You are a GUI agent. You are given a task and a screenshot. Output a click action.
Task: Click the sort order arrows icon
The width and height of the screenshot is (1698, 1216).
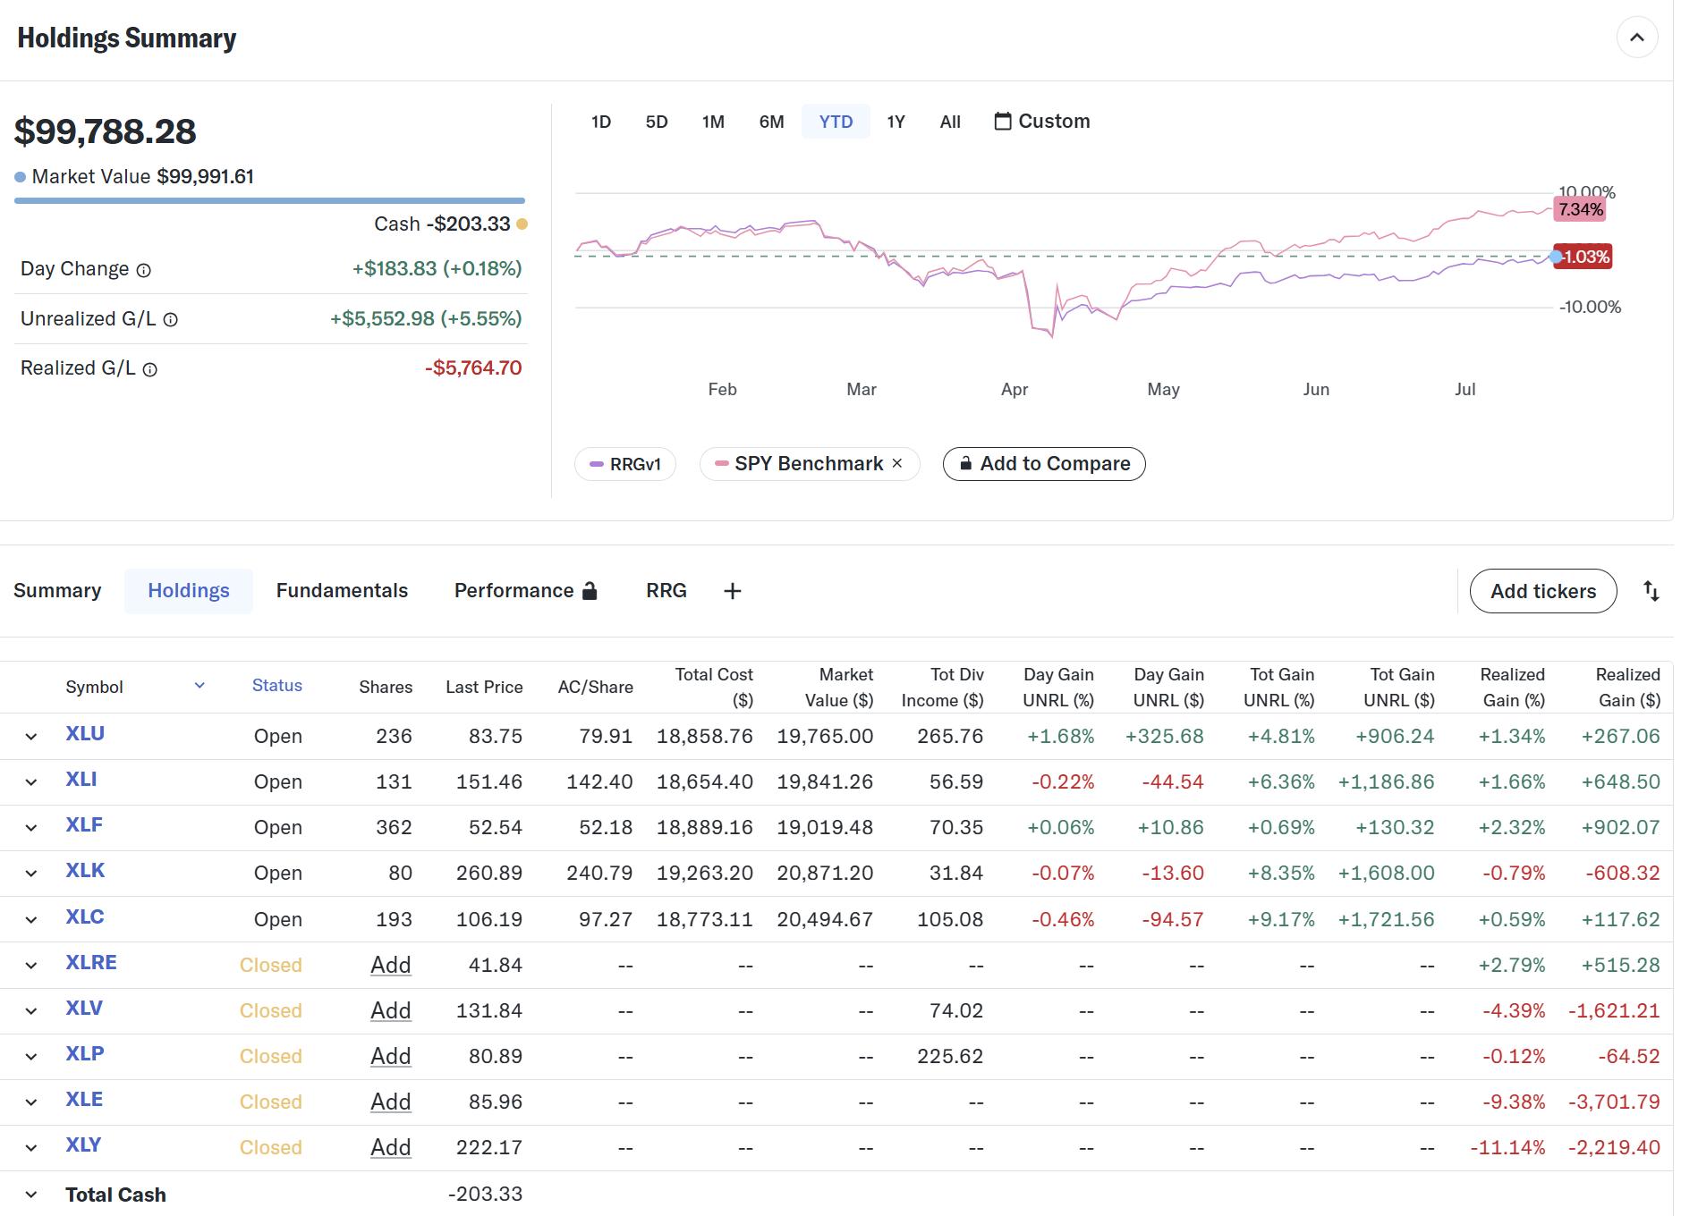[1651, 591]
